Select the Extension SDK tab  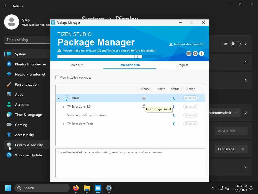[130, 65]
